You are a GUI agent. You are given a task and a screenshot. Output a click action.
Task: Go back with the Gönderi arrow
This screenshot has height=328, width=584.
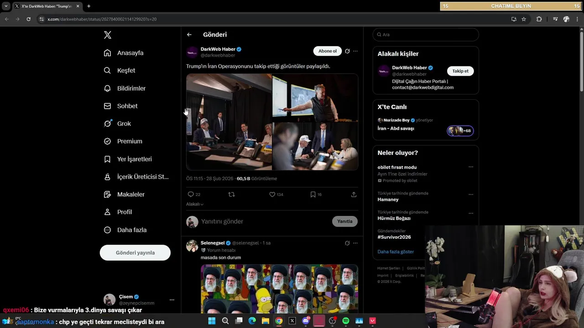[189, 35]
